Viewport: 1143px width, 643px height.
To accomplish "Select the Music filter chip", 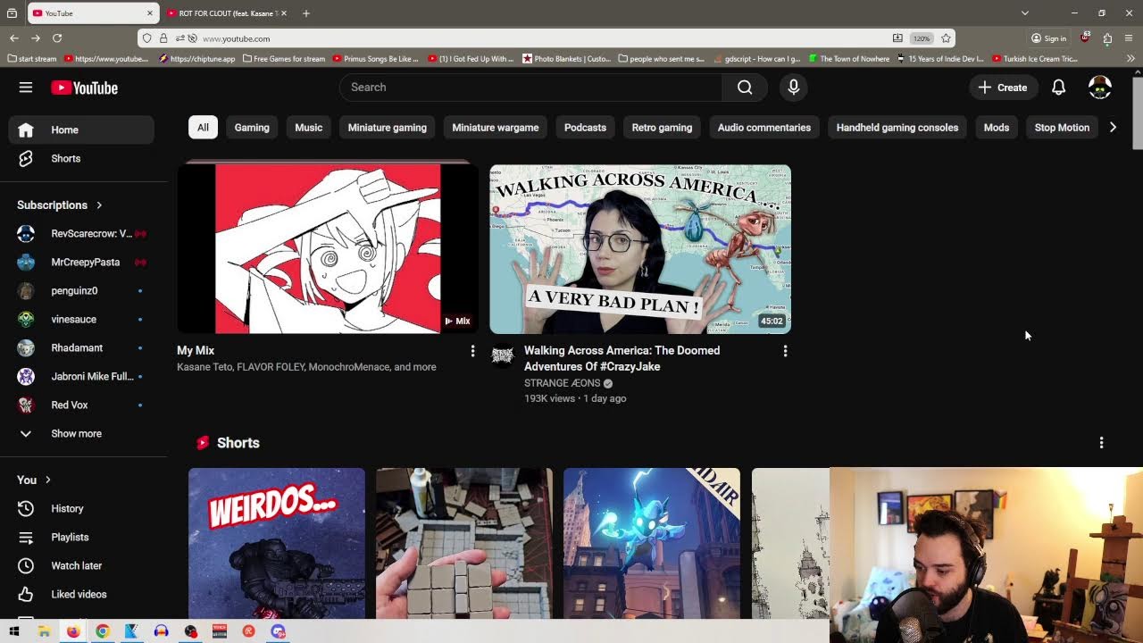I will point(309,128).
